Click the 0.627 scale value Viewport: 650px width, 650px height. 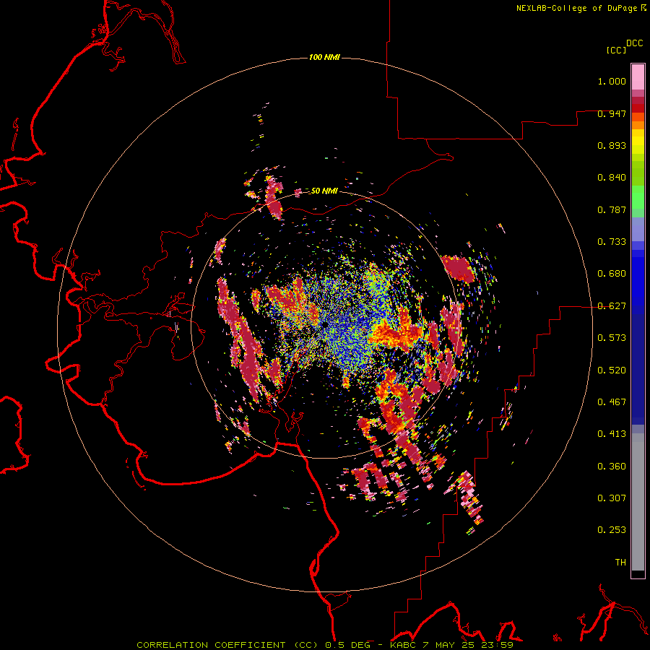pyautogui.click(x=612, y=306)
